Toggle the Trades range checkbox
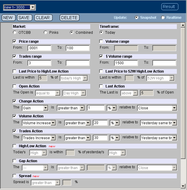This screenshot has height=190, width=187. [x=14, y=56]
